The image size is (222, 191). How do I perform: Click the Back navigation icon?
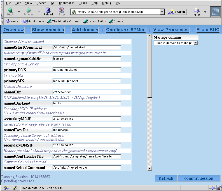click(11, 11)
